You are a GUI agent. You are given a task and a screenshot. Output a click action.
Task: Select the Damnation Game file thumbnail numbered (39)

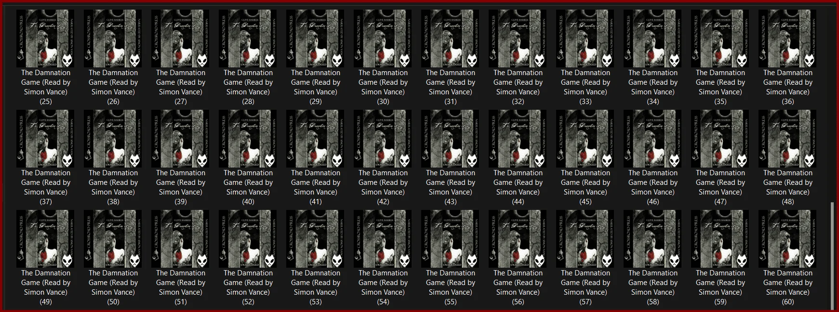[x=181, y=139]
